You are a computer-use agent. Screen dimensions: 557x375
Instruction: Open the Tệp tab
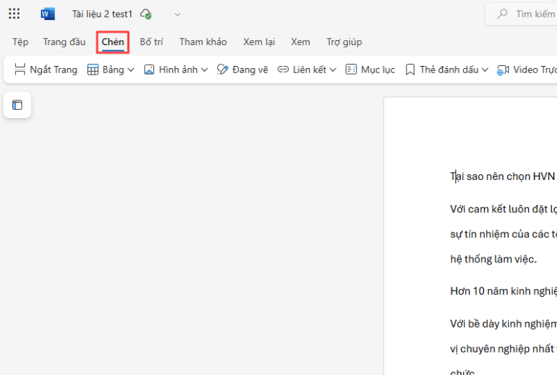pyautogui.click(x=20, y=42)
